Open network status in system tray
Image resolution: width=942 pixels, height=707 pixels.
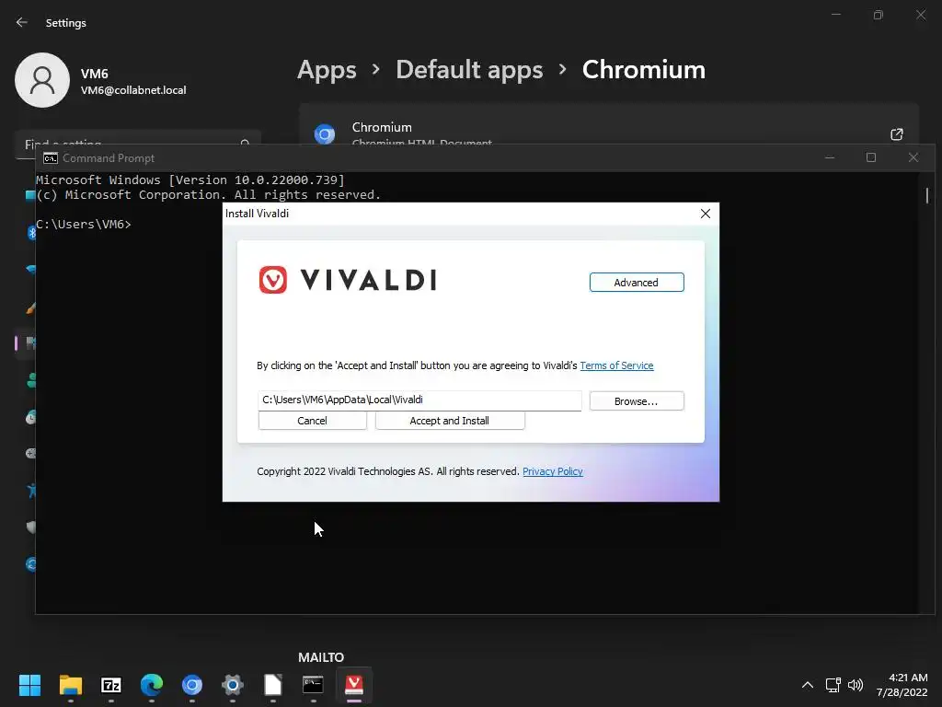tap(833, 685)
